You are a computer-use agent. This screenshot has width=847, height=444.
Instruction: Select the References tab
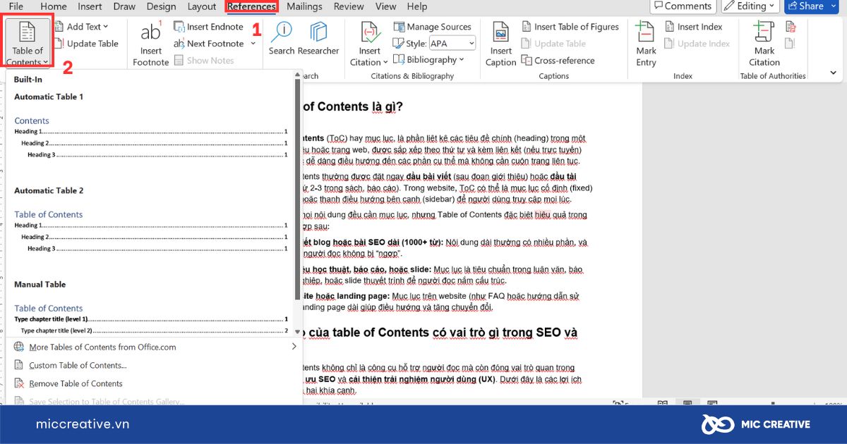coord(252,6)
